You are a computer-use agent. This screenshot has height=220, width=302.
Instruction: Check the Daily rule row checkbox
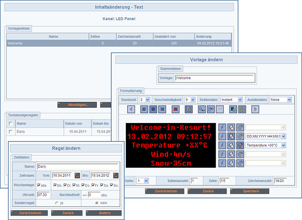11,132
